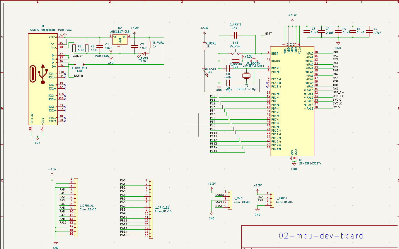The image size is (399, 249).
Task: Click the SWDIO net label beside the MCU
Action: (337, 99)
